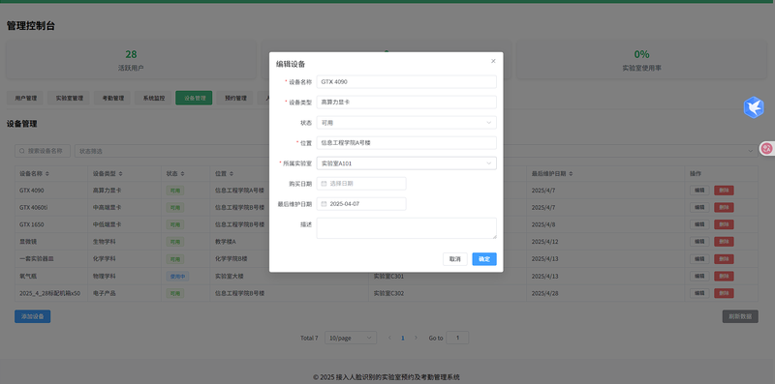Select page 1 in pagination
The width and height of the screenshot is (775, 384).
click(x=402, y=339)
